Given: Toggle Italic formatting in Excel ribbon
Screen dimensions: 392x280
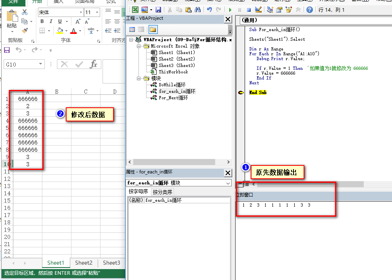Looking at the screenshot, I should click(x=51, y=21).
